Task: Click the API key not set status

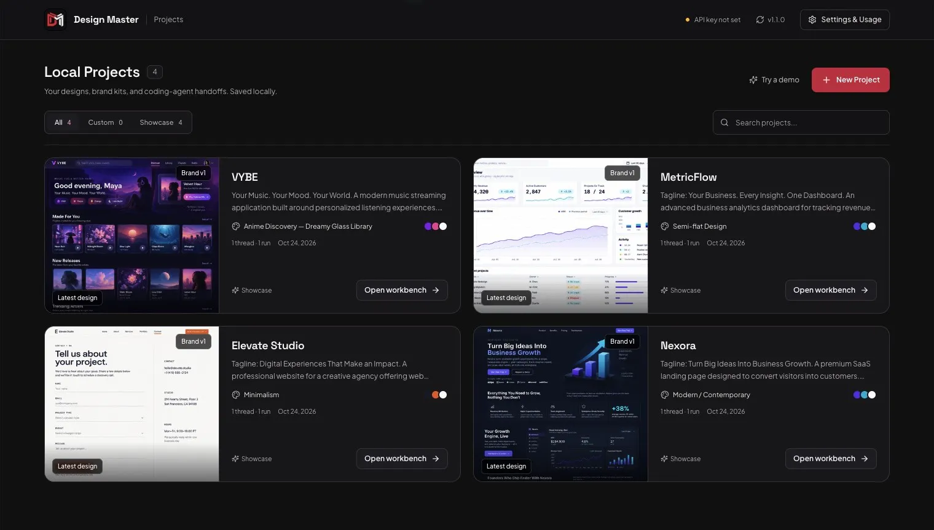Action: click(x=713, y=20)
